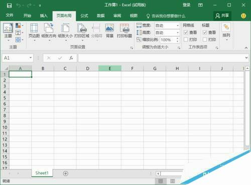Open Width (宽度) dropdown

178,25
